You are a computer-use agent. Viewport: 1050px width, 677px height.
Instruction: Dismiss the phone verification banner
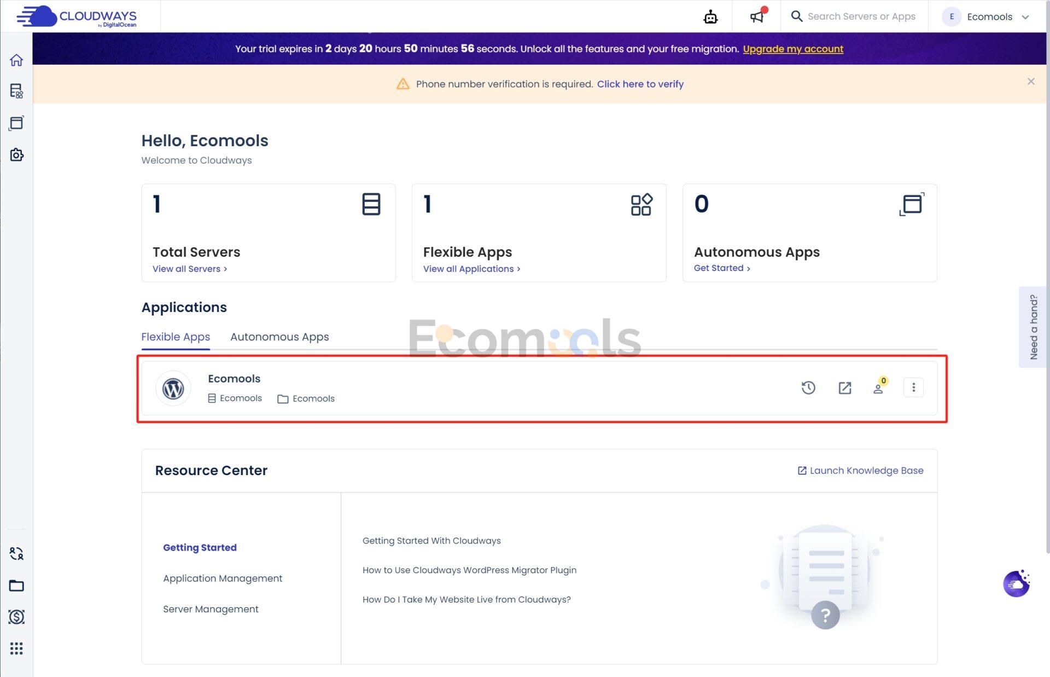point(1031,82)
